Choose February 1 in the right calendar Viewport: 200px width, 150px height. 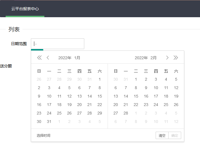pyautogui.click(x=136, y=79)
